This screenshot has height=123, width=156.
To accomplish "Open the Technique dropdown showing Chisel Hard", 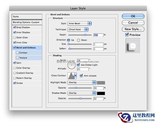I will click(x=78, y=30).
